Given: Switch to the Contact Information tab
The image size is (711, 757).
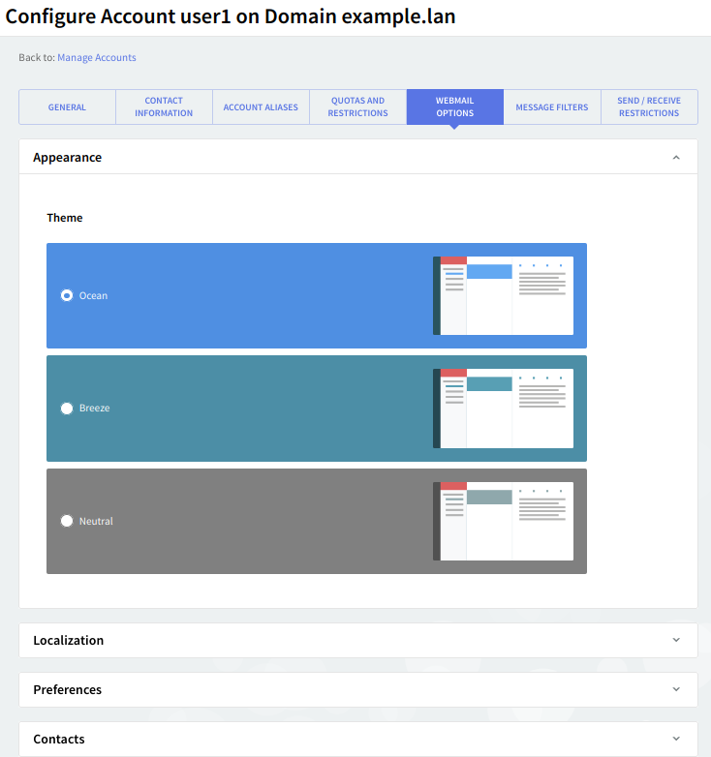Looking at the screenshot, I should pyautogui.click(x=164, y=107).
